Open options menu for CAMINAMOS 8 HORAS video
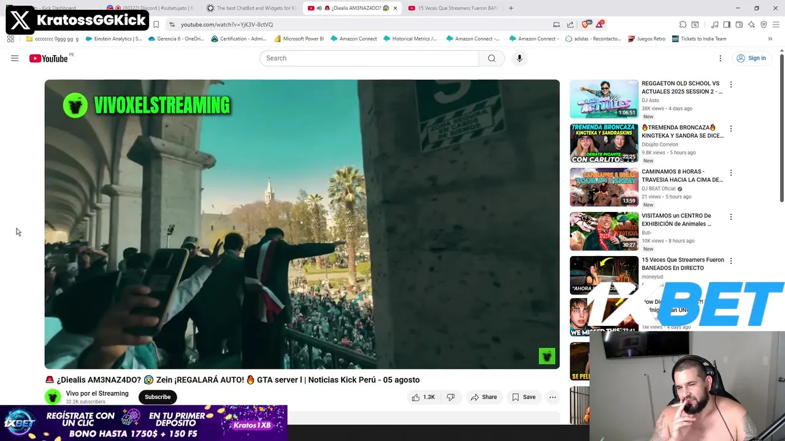This screenshot has width=785, height=441. 730,173
